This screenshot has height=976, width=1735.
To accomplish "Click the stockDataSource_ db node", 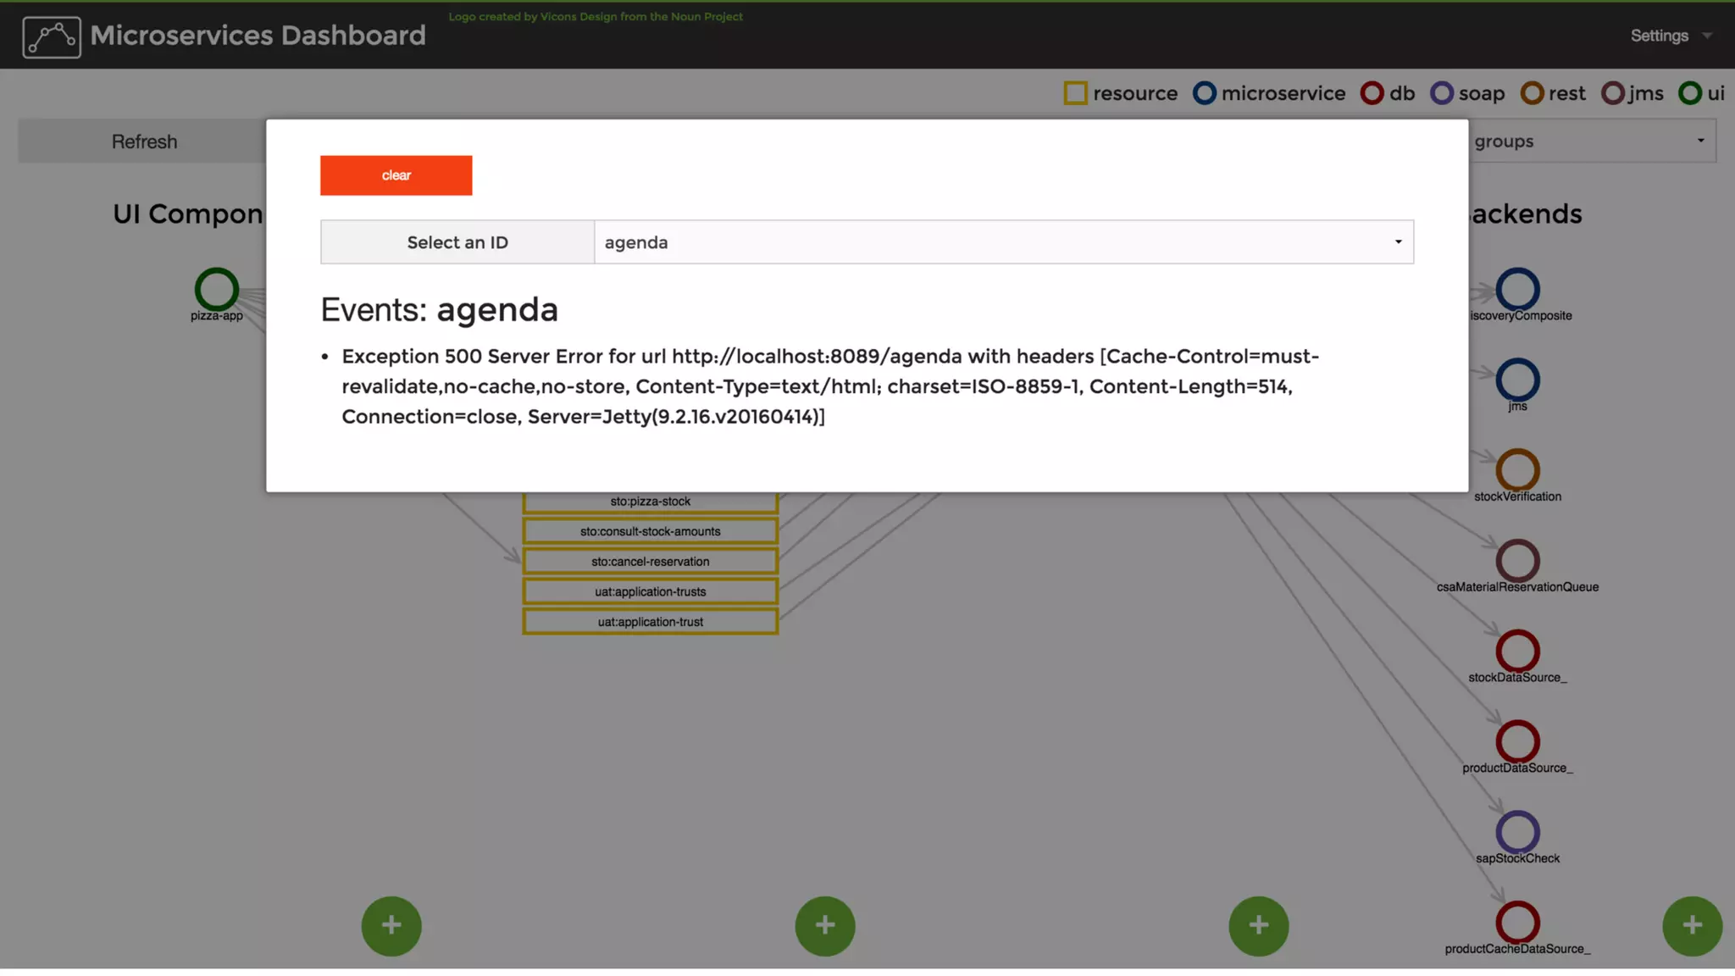I will (1517, 651).
